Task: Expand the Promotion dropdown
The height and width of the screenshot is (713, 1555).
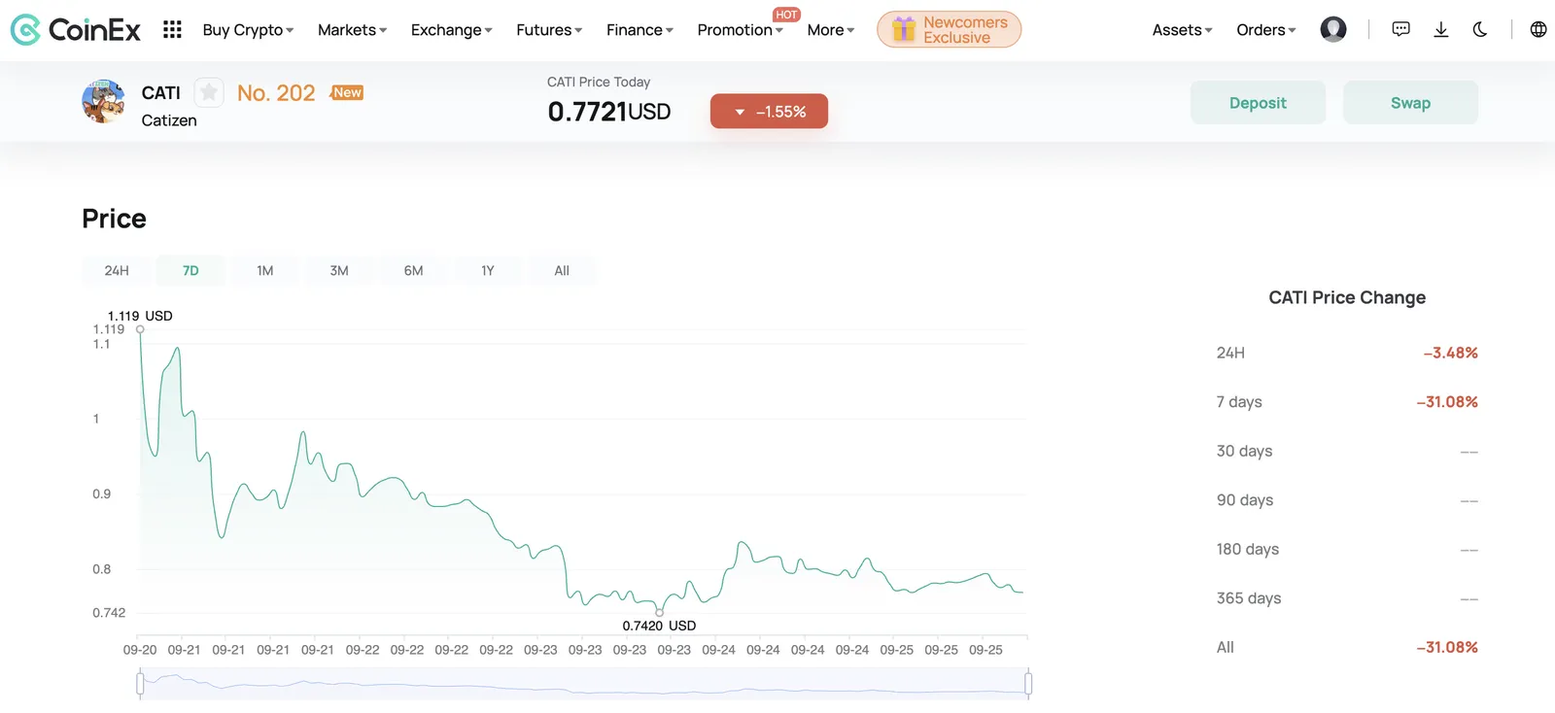Action: pyautogui.click(x=740, y=30)
